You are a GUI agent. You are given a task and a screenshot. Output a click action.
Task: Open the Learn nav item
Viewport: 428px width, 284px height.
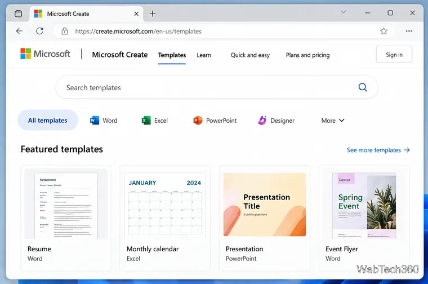204,55
